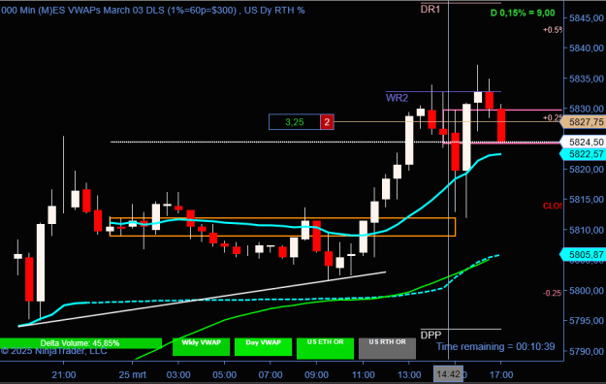606x384 pixels.
Task: Click the 5815,00 price axis label
Action: [587, 200]
